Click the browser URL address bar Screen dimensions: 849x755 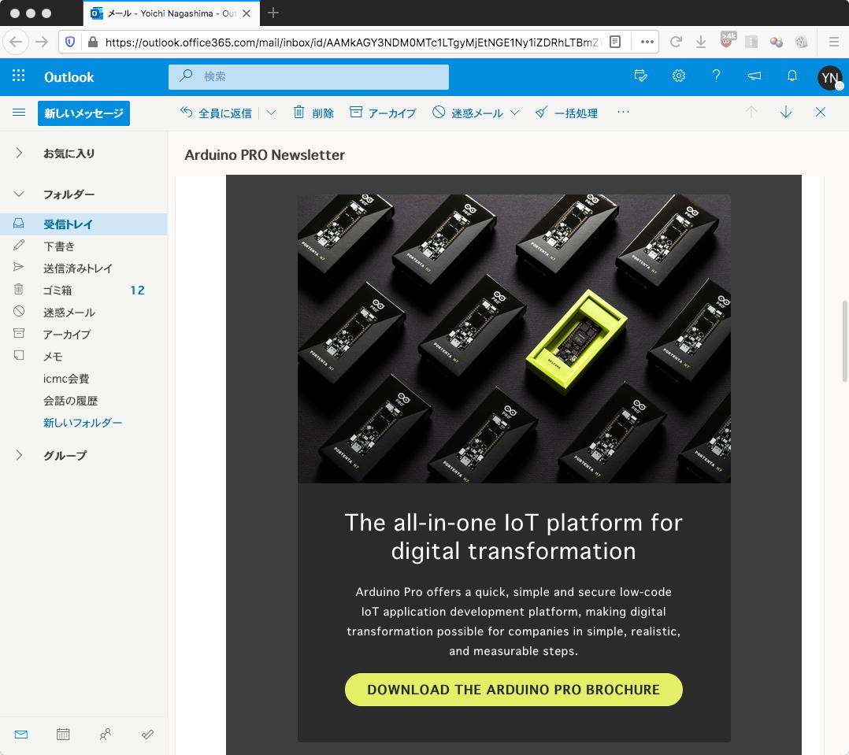pyautogui.click(x=352, y=43)
